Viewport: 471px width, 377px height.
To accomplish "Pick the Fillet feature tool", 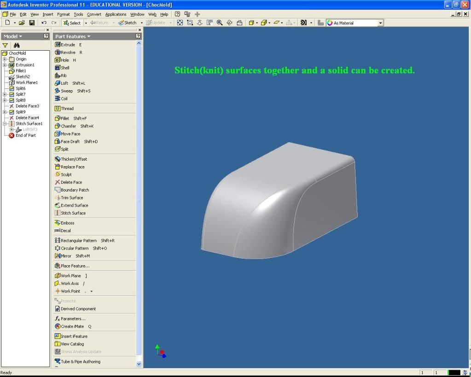I will click(x=65, y=118).
